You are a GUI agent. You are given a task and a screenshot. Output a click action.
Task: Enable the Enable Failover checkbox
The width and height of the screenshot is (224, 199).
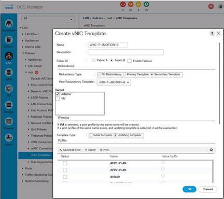click(130, 61)
